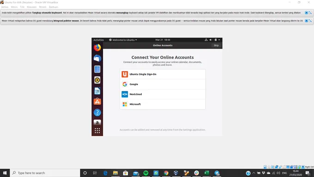Open the Bantuan menu

click(x=54, y=7)
